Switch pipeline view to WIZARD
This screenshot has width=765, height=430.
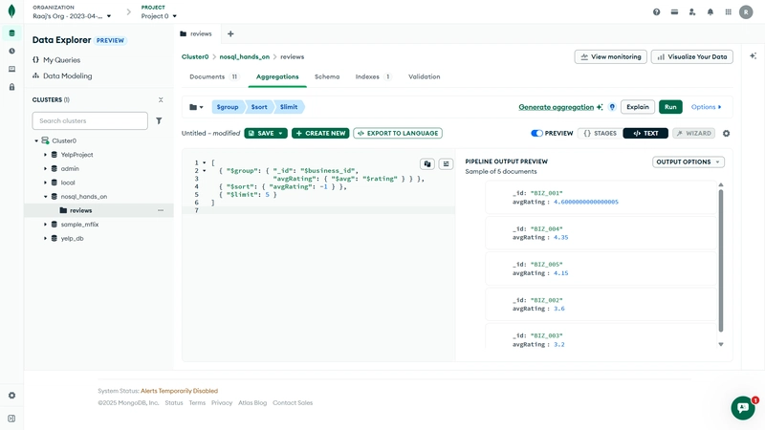tap(694, 133)
